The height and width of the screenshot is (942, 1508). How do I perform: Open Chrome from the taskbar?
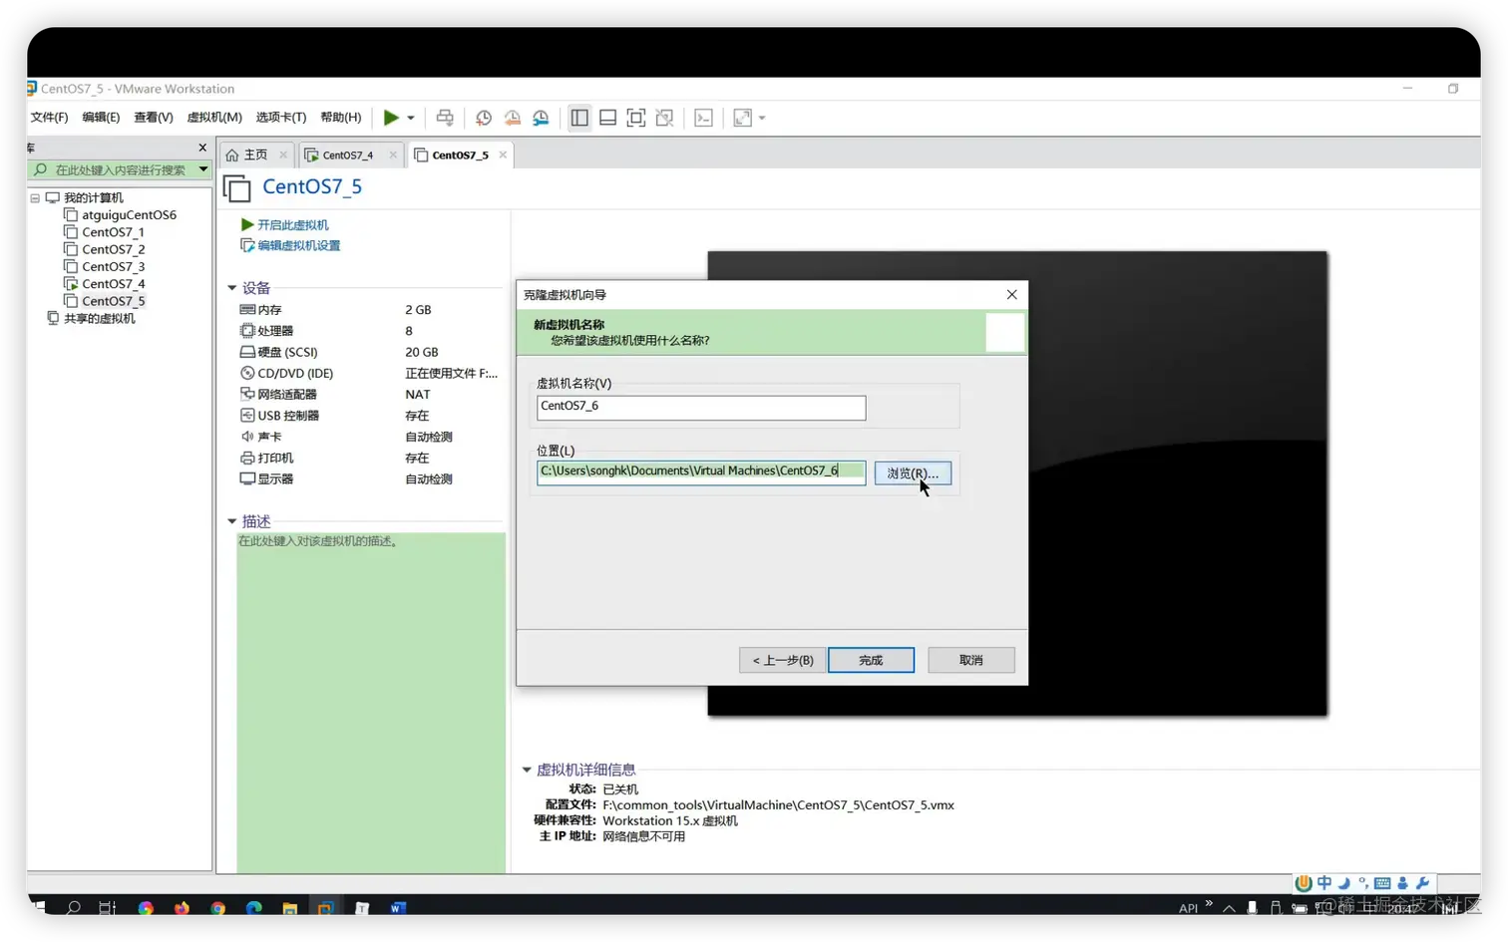tap(217, 908)
